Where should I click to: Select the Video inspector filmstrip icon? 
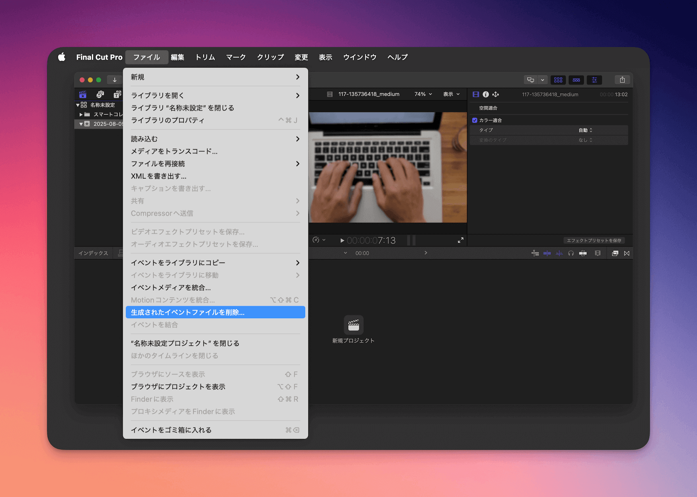click(x=476, y=94)
